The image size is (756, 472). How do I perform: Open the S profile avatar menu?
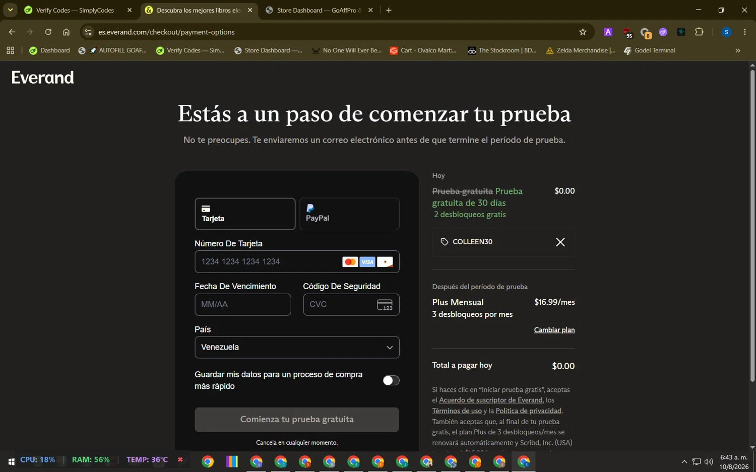(726, 32)
